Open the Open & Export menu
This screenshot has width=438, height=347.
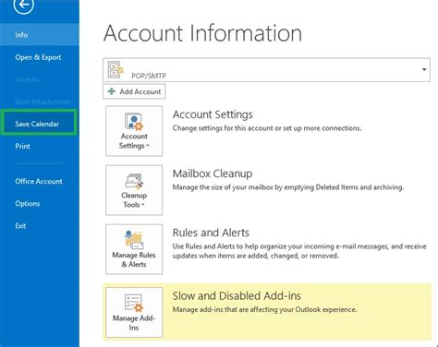click(38, 57)
